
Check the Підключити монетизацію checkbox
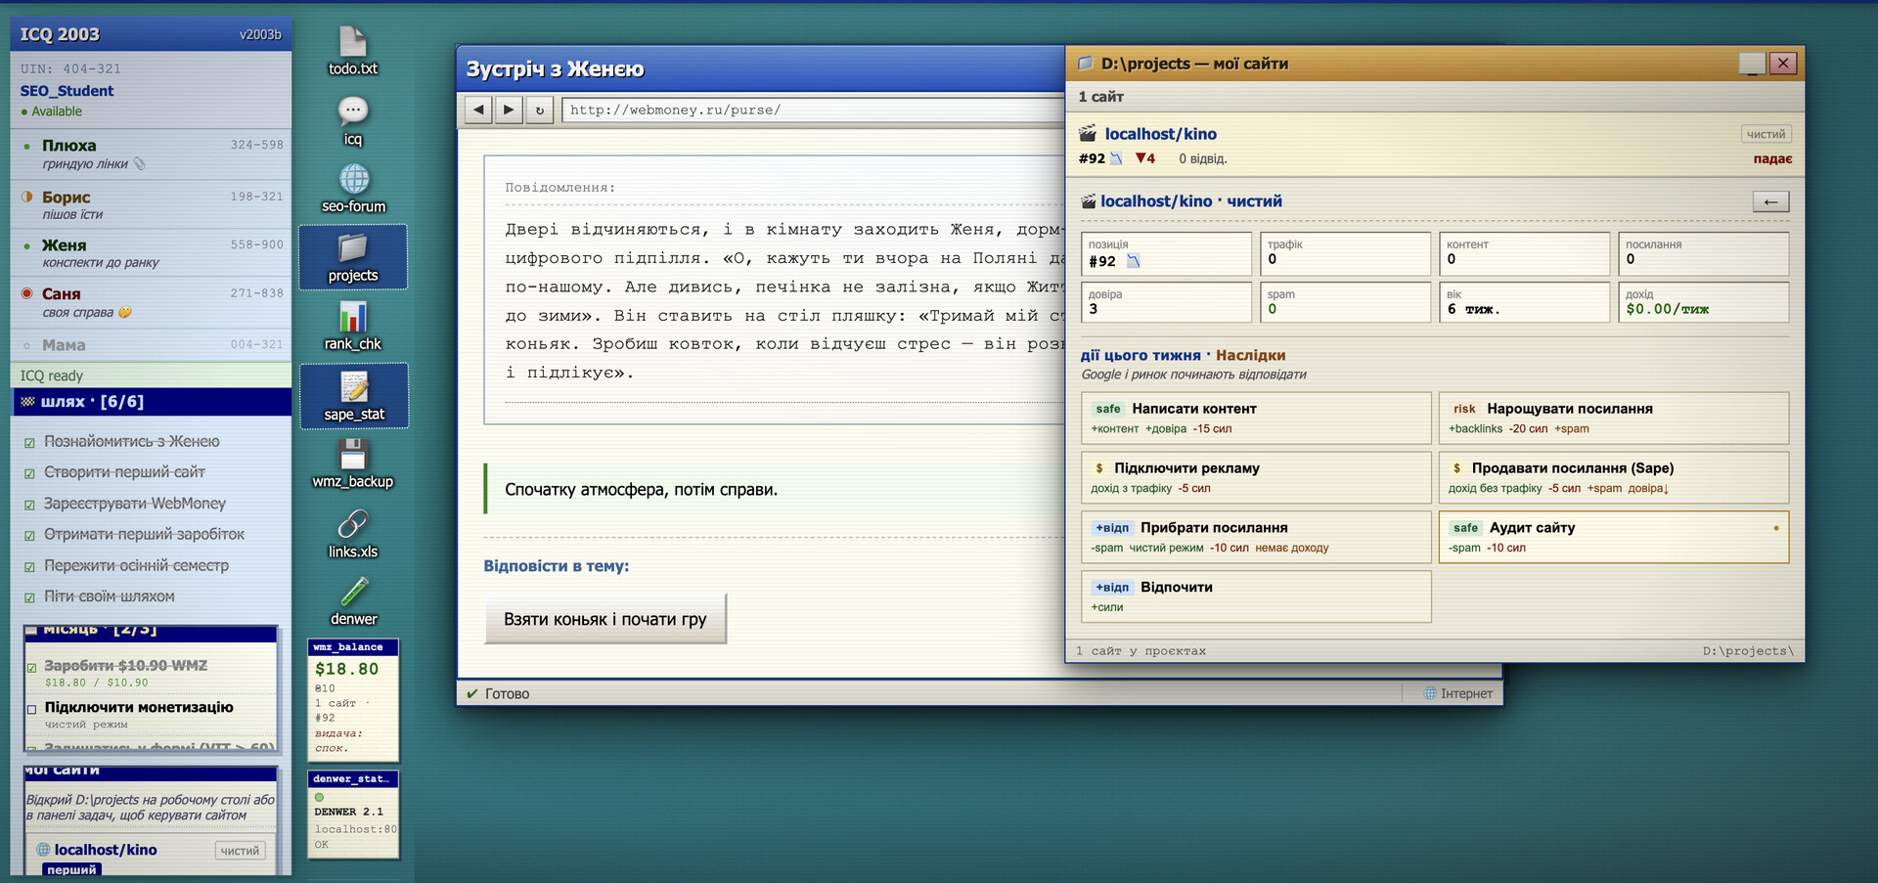pos(31,709)
